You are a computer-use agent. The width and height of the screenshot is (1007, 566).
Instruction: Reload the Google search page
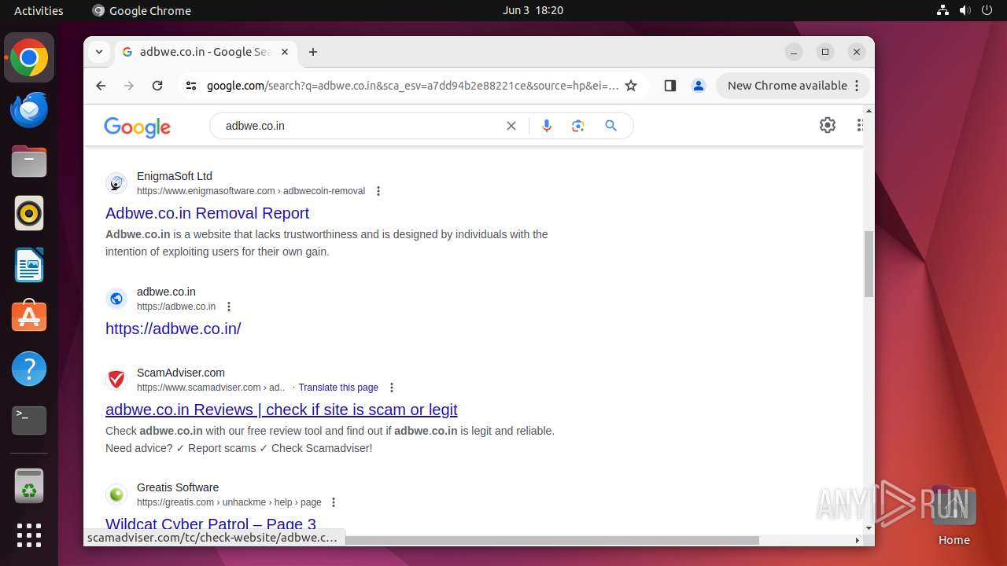point(157,86)
